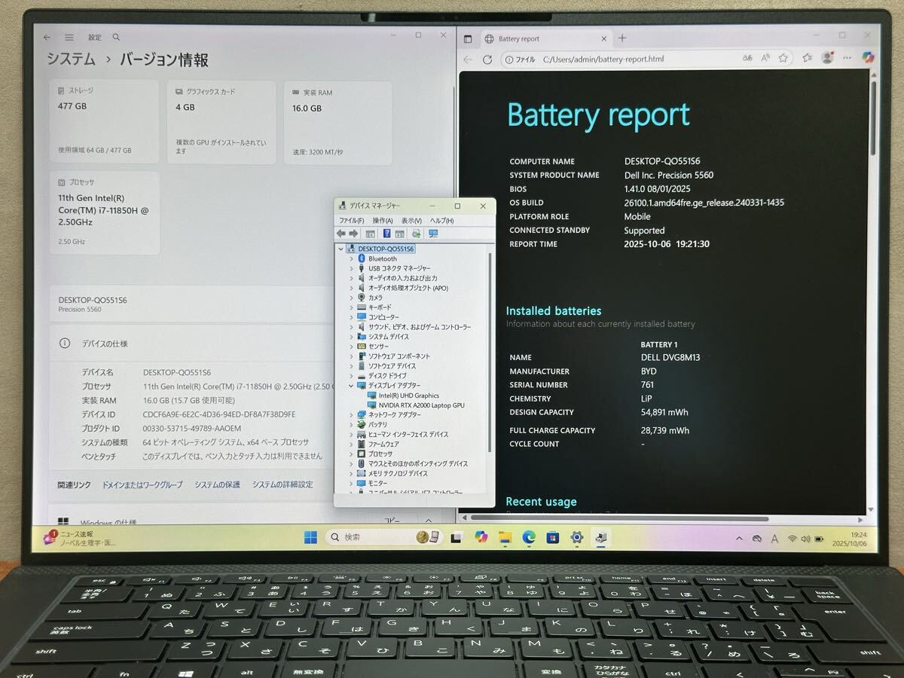Open the 操作(A) menu in Device Manager
This screenshot has width=904, height=678.
pos(383,221)
